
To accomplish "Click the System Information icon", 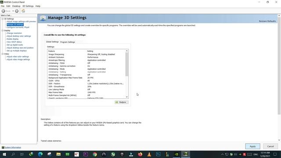I will pyautogui.click(x=3, y=147).
